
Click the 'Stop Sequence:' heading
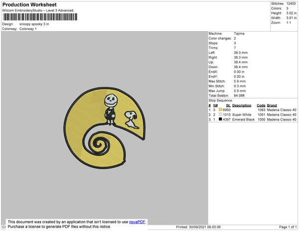[x=221, y=101]
